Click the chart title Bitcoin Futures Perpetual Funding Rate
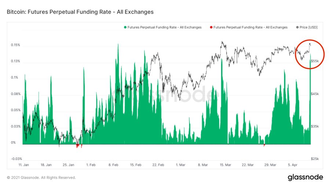Screen dimensions: 330x186 pos(80,12)
